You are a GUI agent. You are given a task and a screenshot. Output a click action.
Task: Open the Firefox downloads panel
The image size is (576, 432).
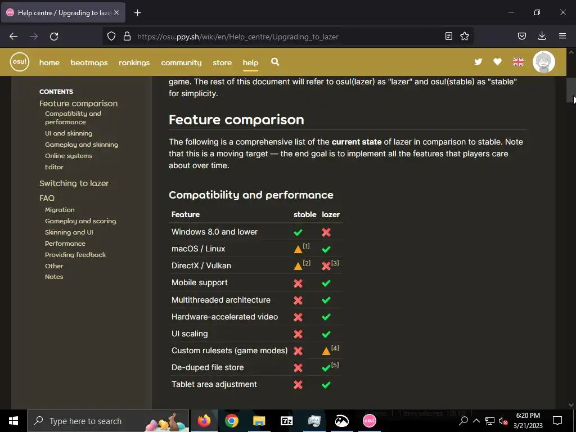point(542,36)
